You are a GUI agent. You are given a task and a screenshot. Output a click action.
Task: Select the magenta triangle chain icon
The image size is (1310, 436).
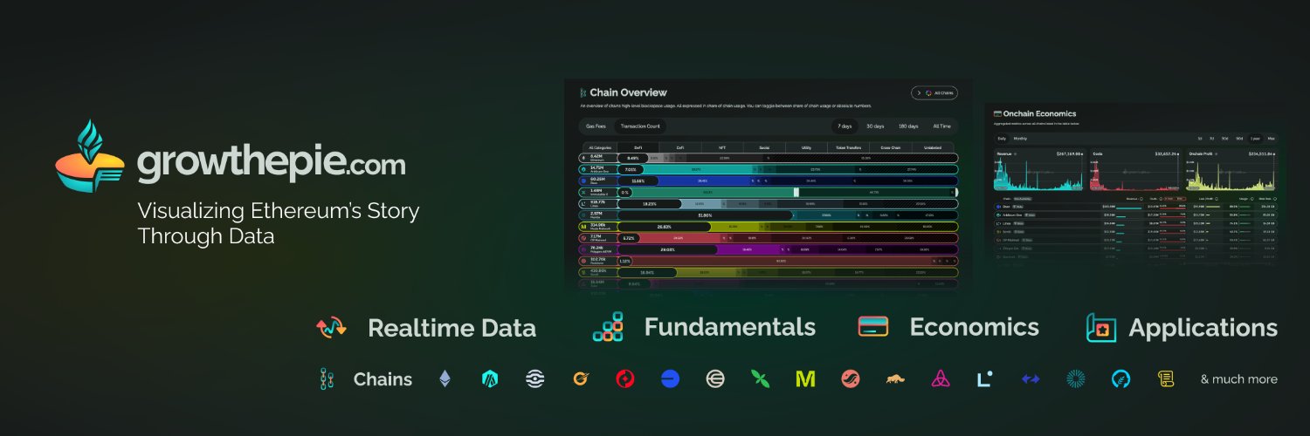[941, 378]
